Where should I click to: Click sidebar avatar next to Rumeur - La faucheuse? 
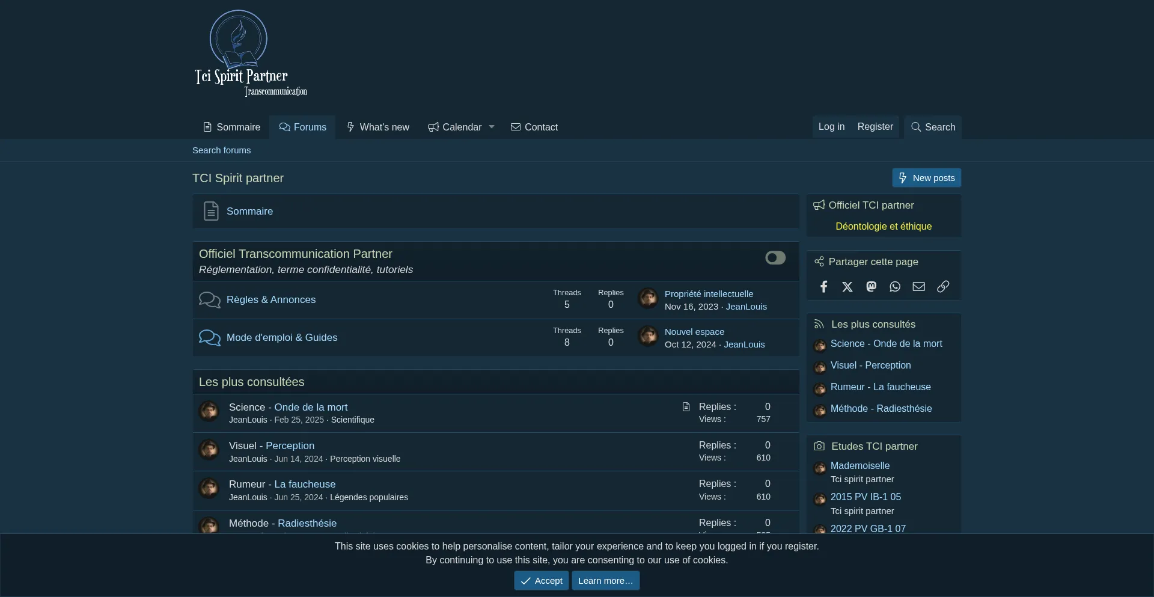pyautogui.click(x=820, y=389)
